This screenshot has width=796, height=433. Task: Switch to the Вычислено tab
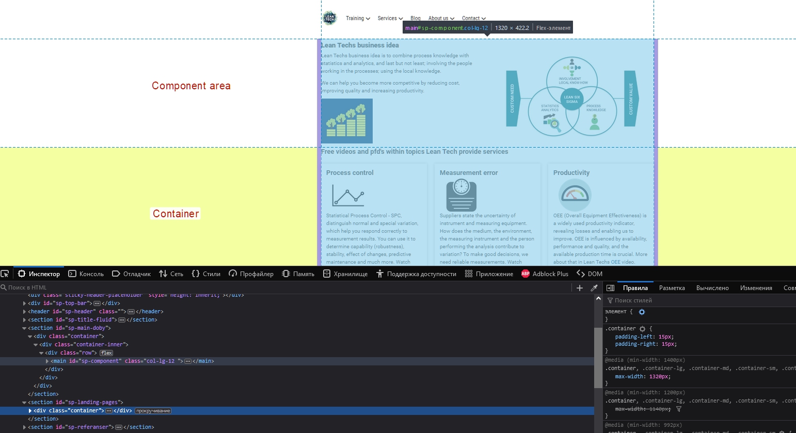coord(712,288)
